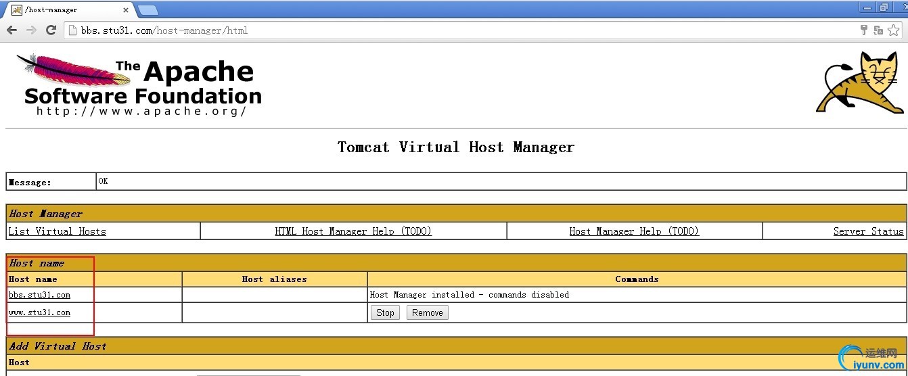This screenshot has height=376, width=908.
Task: Open the bbs.stu31.com host link
Action: [39, 295]
